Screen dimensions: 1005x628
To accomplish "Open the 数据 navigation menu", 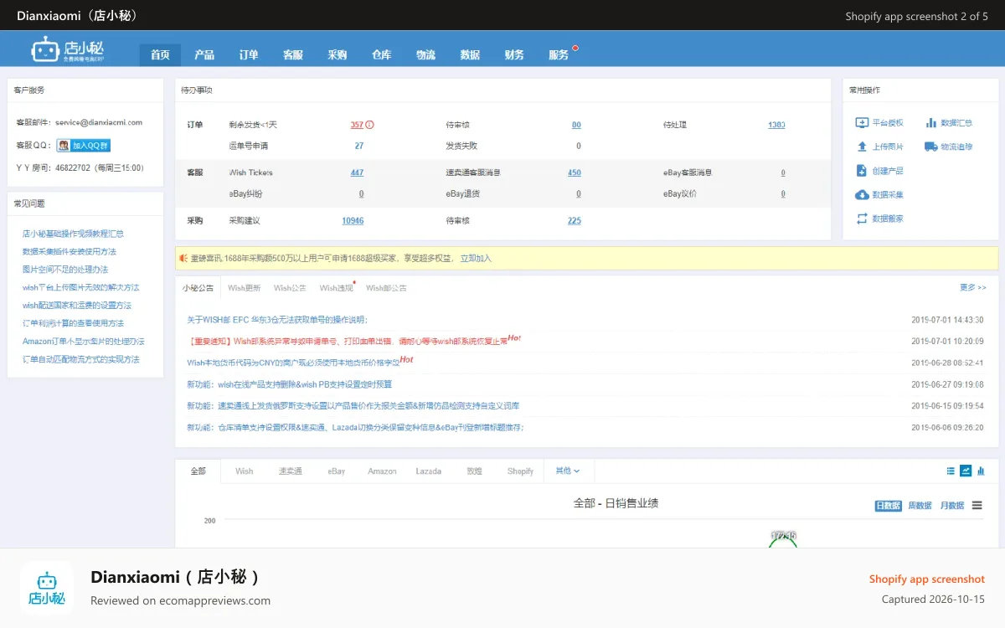I will pyautogui.click(x=470, y=54).
